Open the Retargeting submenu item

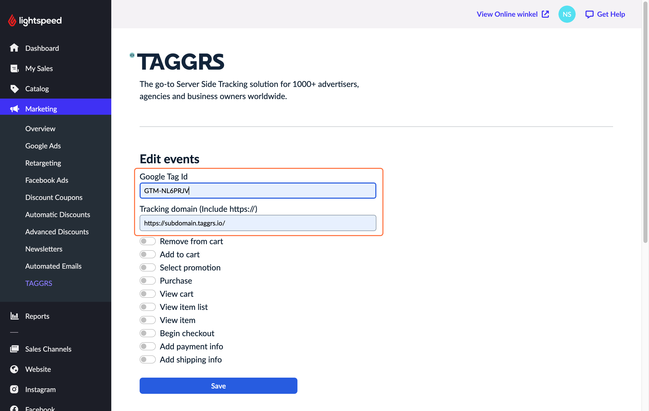pos(43,163)
